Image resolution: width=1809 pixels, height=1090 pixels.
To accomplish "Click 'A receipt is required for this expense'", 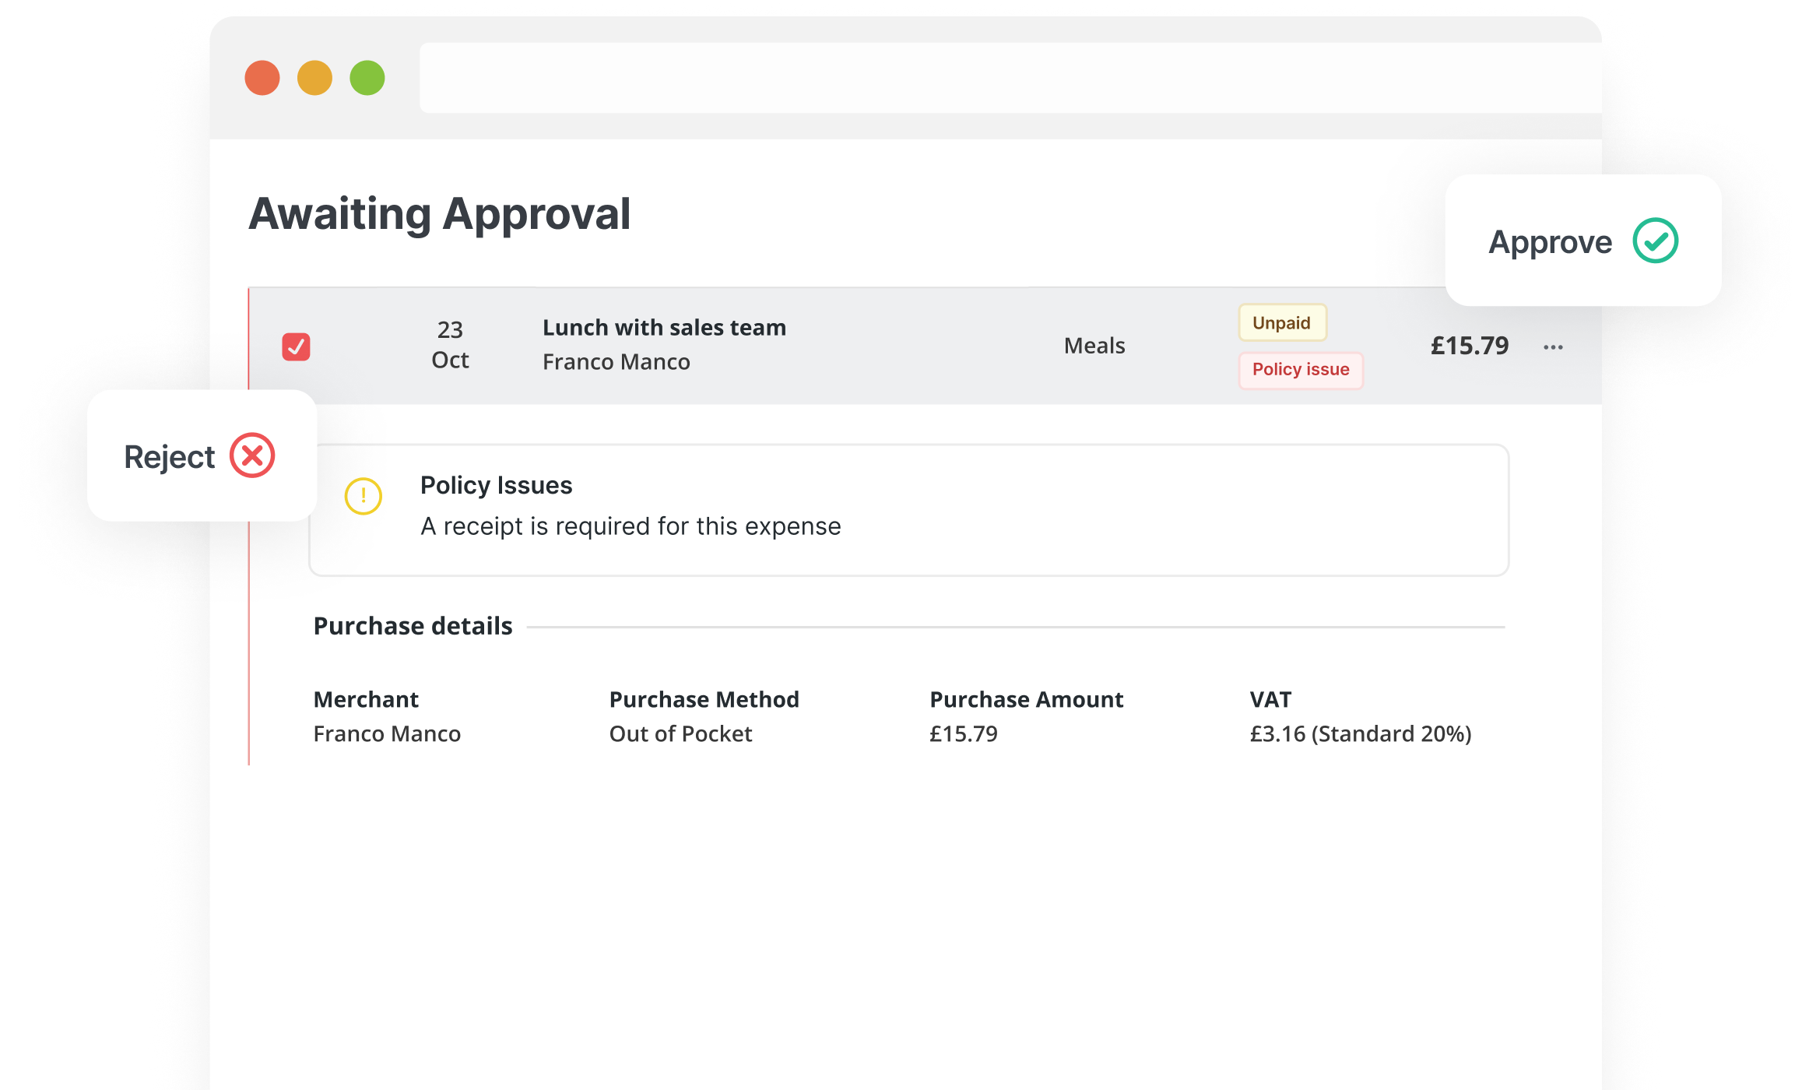I will point(631,527).
